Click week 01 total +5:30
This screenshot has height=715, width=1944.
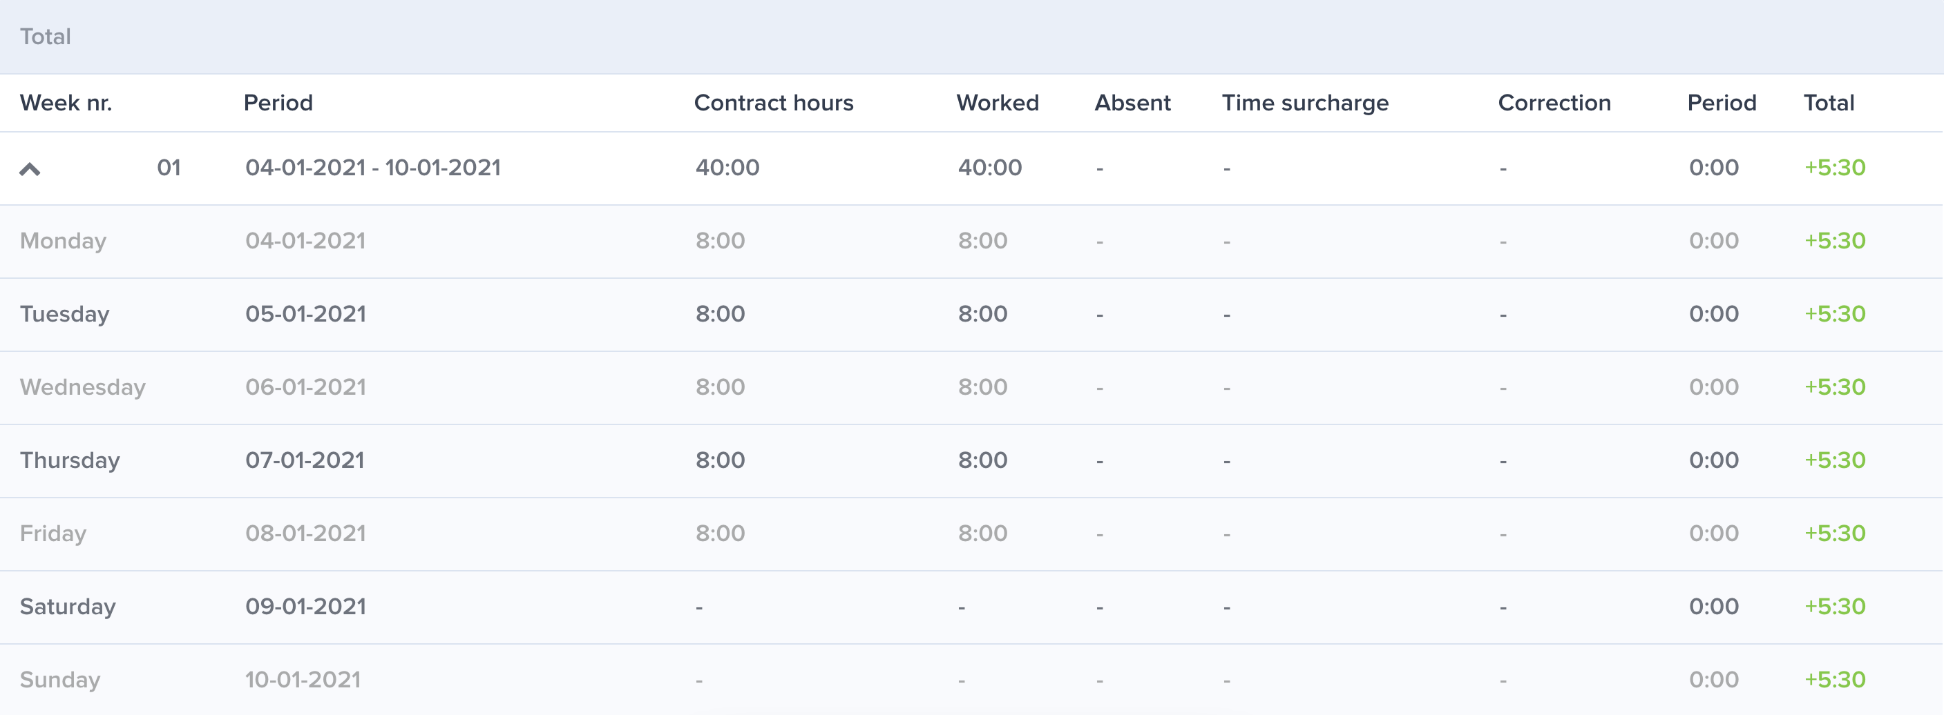1835,168
